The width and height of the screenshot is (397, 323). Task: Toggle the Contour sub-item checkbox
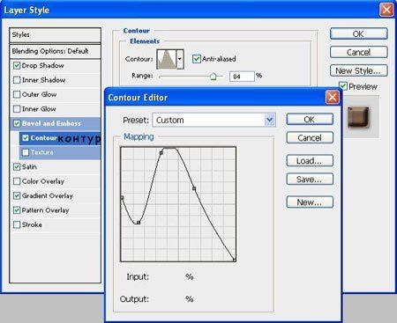(26, 137)
